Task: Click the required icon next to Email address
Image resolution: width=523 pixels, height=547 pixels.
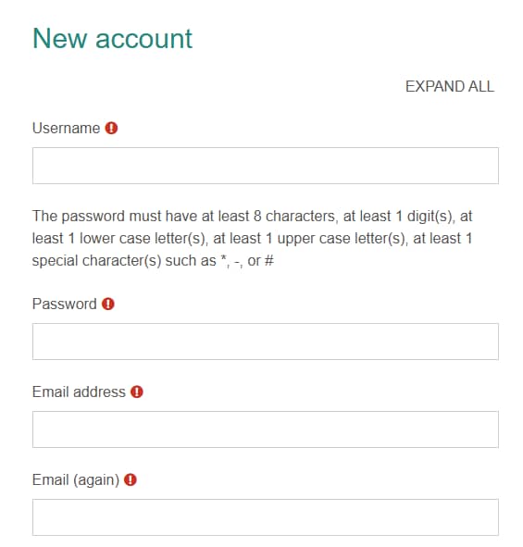Action: tap(137, 392)
